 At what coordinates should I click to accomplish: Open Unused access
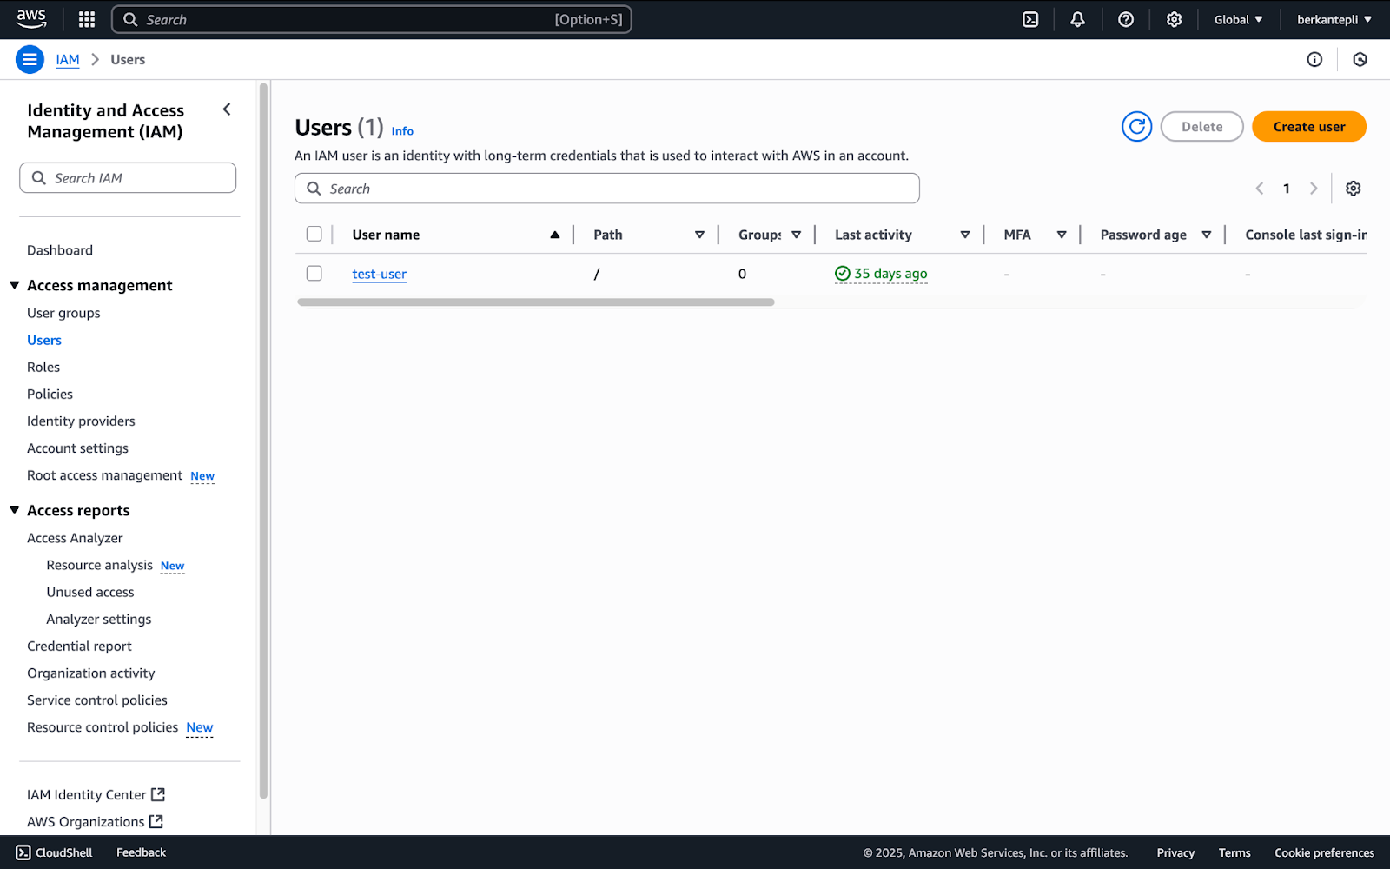coord(90,592)
